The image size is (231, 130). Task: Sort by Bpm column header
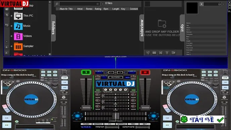pos(106,9)
